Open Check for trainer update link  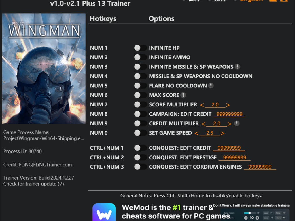[x=34, y=184]
